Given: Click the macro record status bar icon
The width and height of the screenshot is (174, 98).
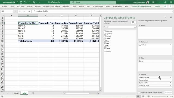Looking at the screenshot, I should pyautogui.click(x=2, y=96).
